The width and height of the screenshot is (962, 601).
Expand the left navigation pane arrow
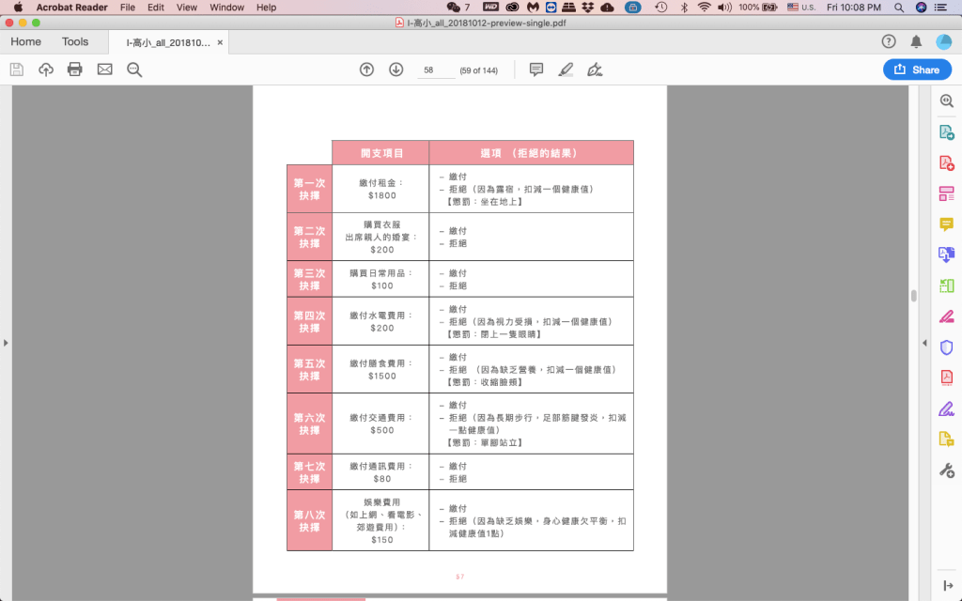point(6,343)
